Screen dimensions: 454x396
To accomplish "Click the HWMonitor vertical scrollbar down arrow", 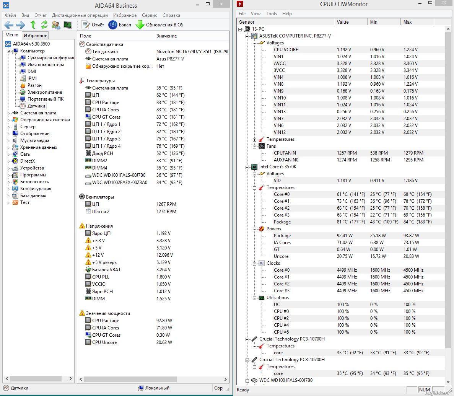I will pyautogui.click(x=448, y=381).
